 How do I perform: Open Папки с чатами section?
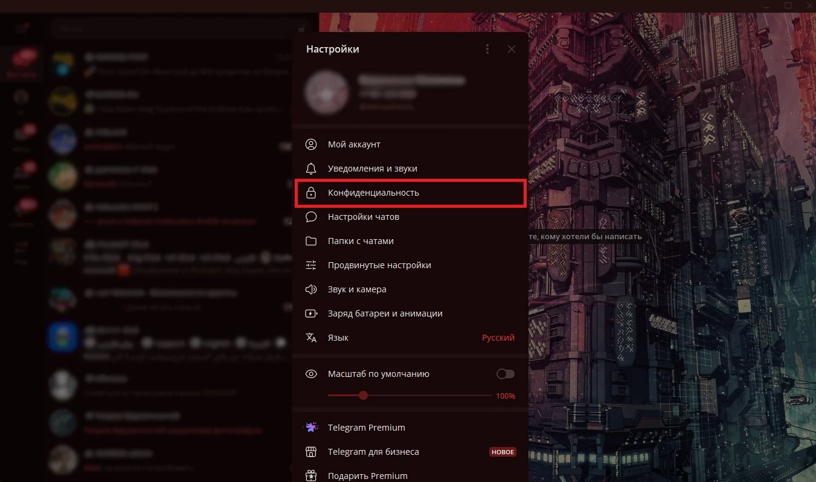coord(410,241)
